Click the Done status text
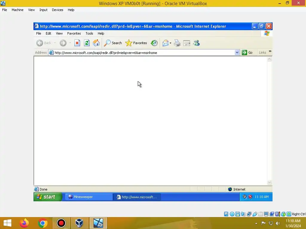 (x=44, y=189)
